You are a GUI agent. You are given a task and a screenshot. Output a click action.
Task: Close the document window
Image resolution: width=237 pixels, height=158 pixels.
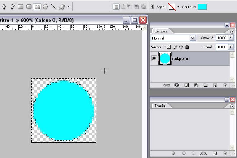[x=143, y=20]
